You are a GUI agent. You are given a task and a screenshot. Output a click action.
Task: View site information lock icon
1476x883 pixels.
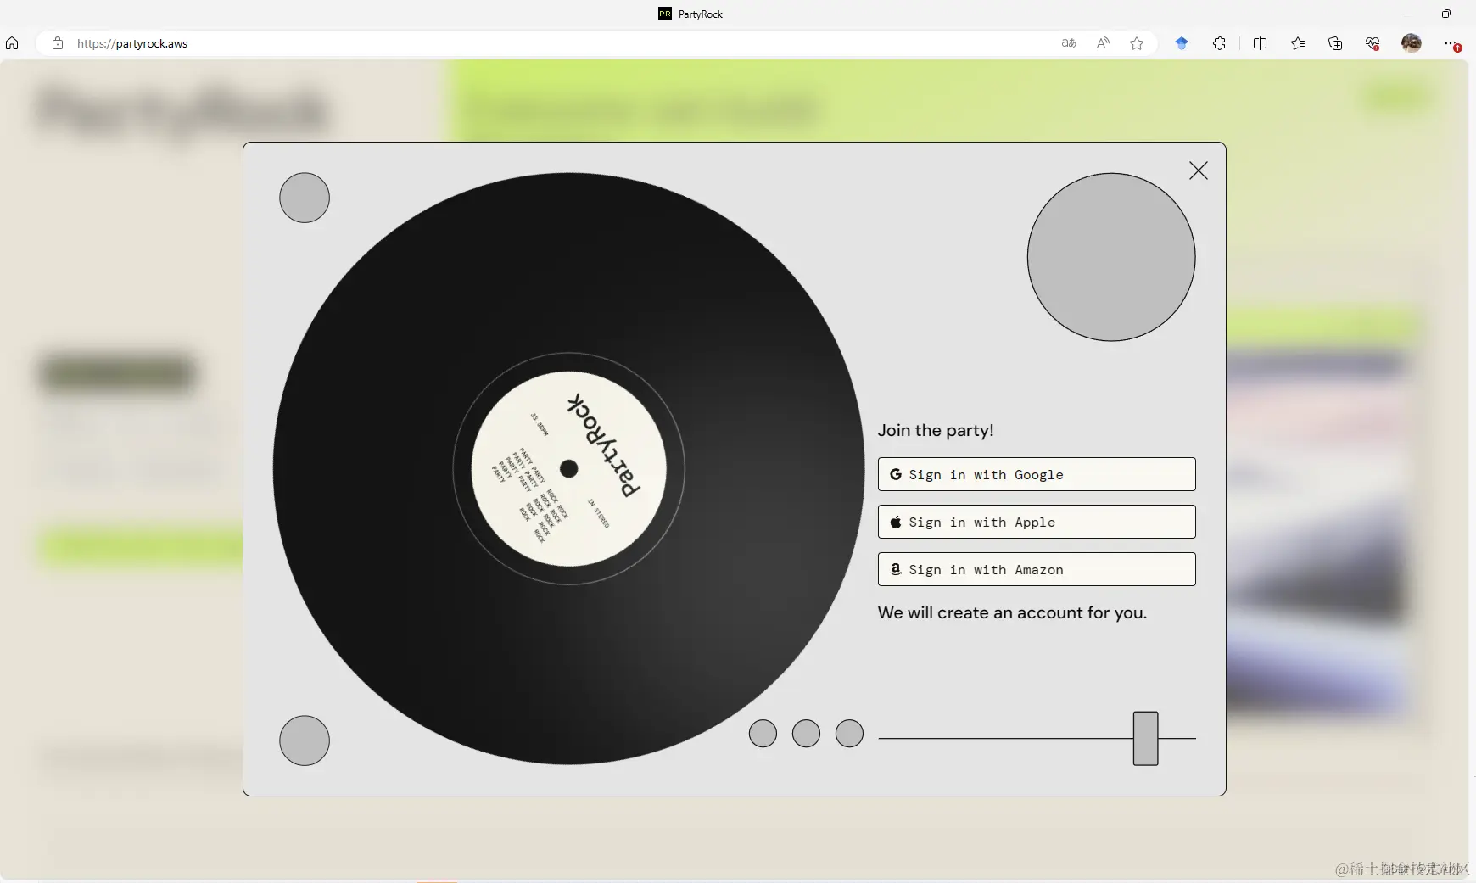(58, 43)
